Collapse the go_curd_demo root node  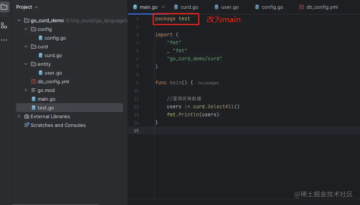pos(19,21)
